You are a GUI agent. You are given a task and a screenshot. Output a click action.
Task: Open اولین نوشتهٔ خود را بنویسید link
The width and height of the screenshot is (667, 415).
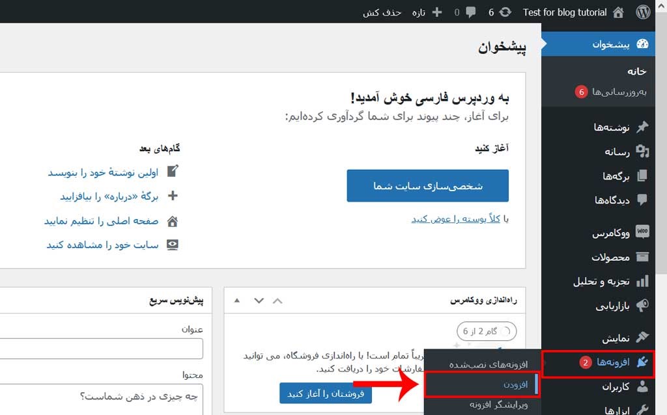(103, 172)
